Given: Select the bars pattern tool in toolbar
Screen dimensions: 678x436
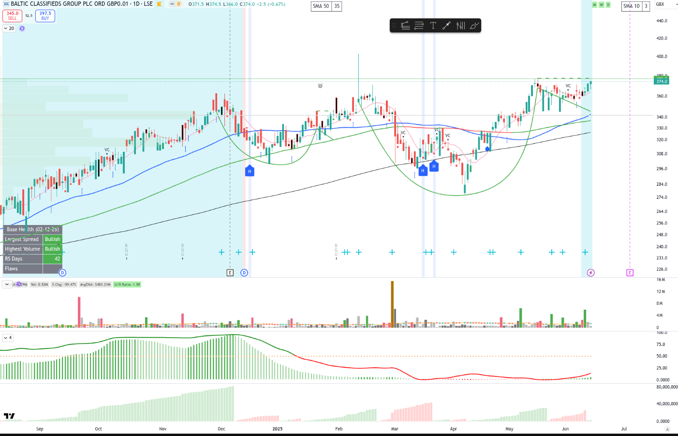Looking at the screenshot, I should pos(460,26).
